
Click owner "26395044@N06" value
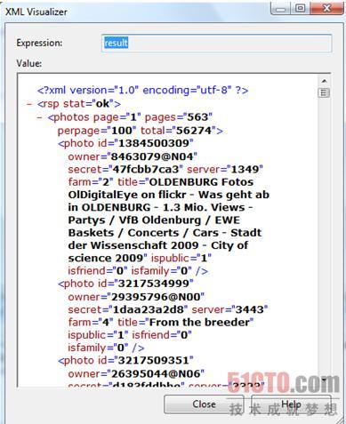click(x=156, y=373)
